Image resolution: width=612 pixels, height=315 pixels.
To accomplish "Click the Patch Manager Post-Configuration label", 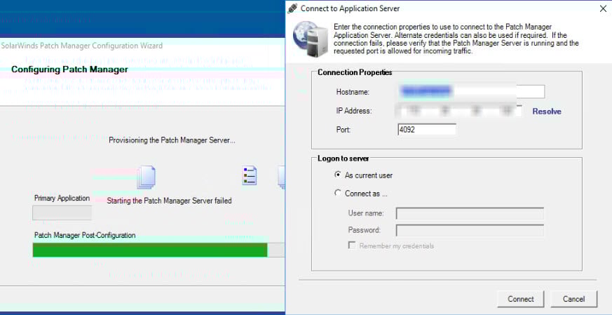I will click(x=85, y=236).
